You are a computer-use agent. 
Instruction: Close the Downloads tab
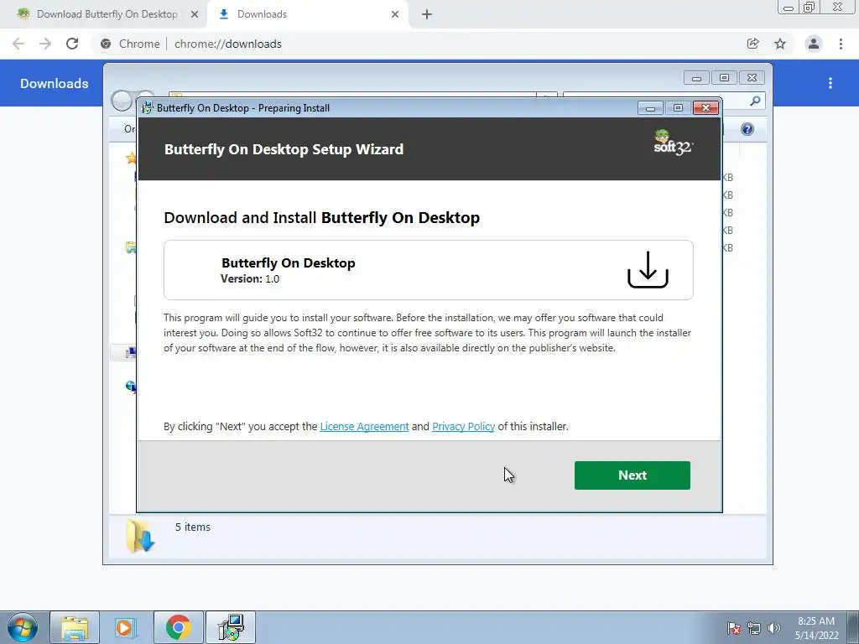395,14
